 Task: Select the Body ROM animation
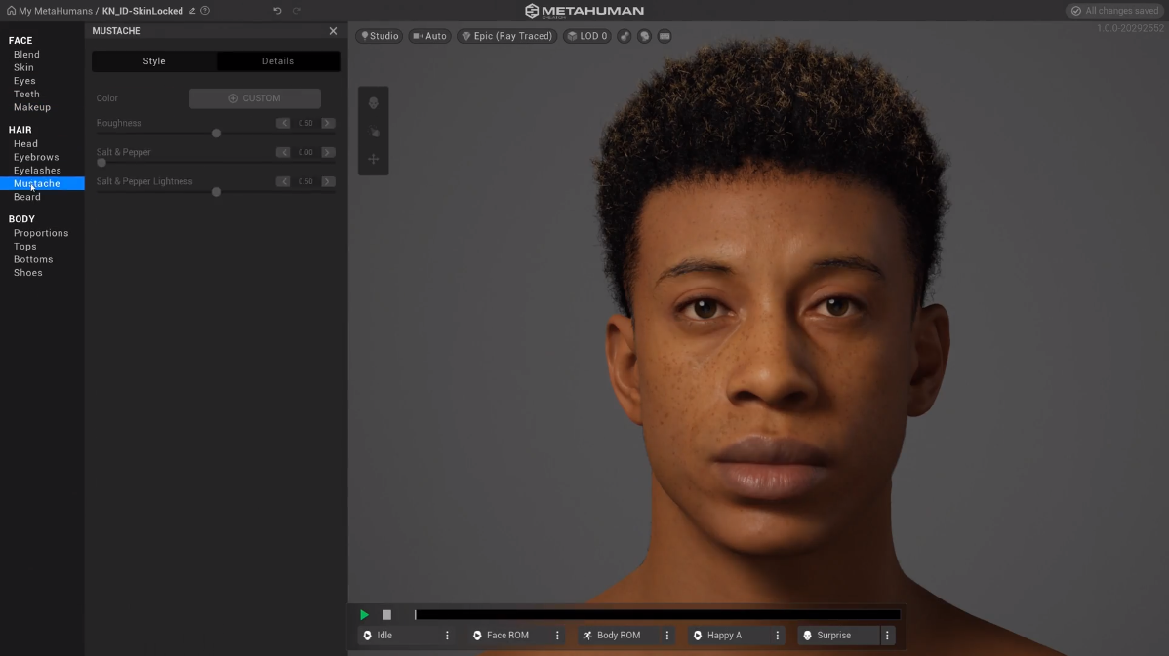coord(619,636)
